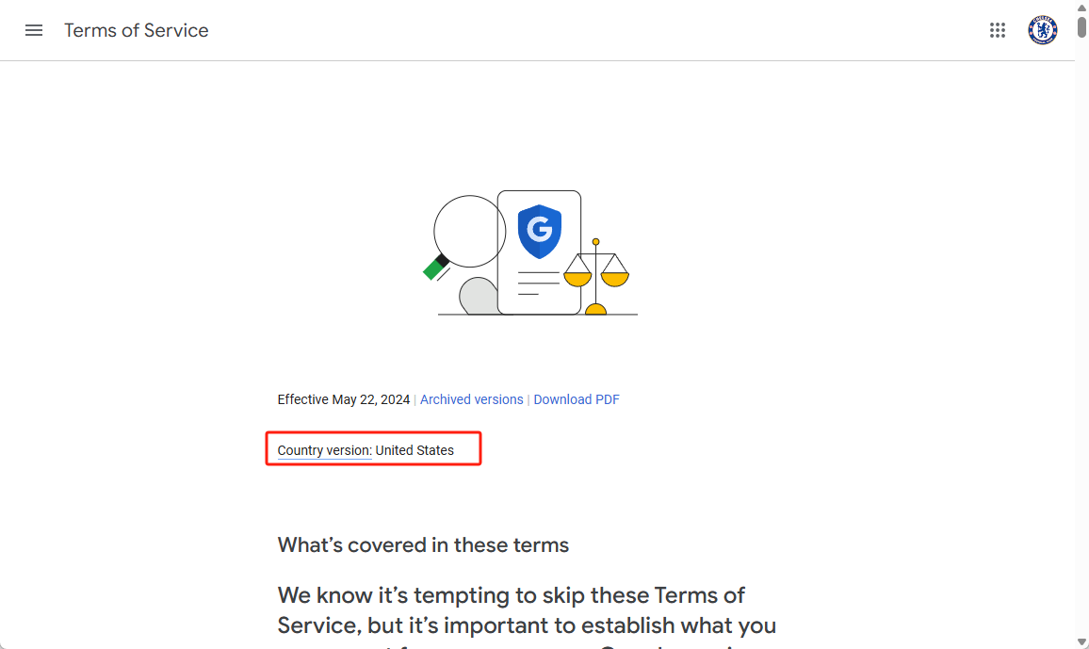Open the Archived versions link
The image size is (1089, 649).
(x=471, y=399)
